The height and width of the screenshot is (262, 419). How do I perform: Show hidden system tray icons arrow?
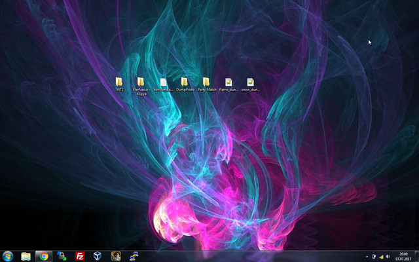coord(367,257)
